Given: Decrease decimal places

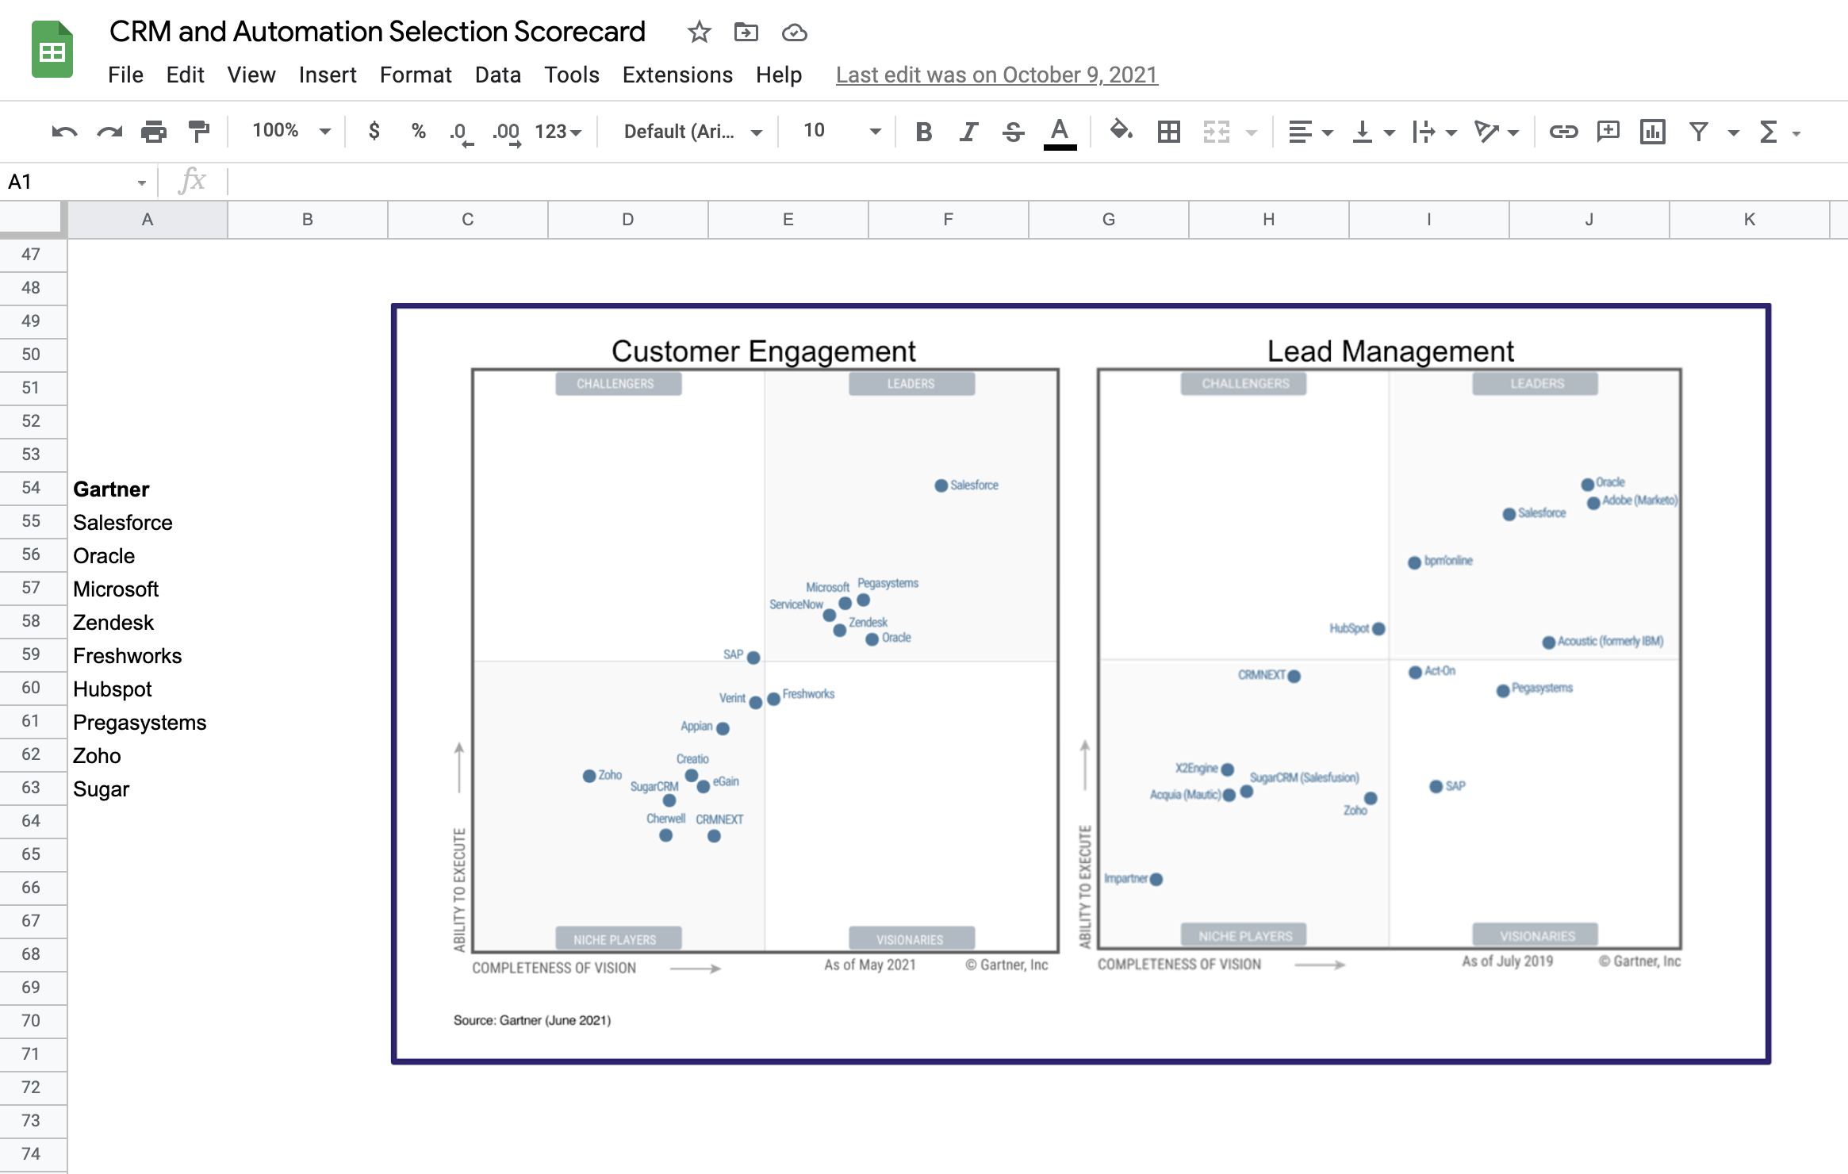Looking at the screenshot, I should 461,132.
